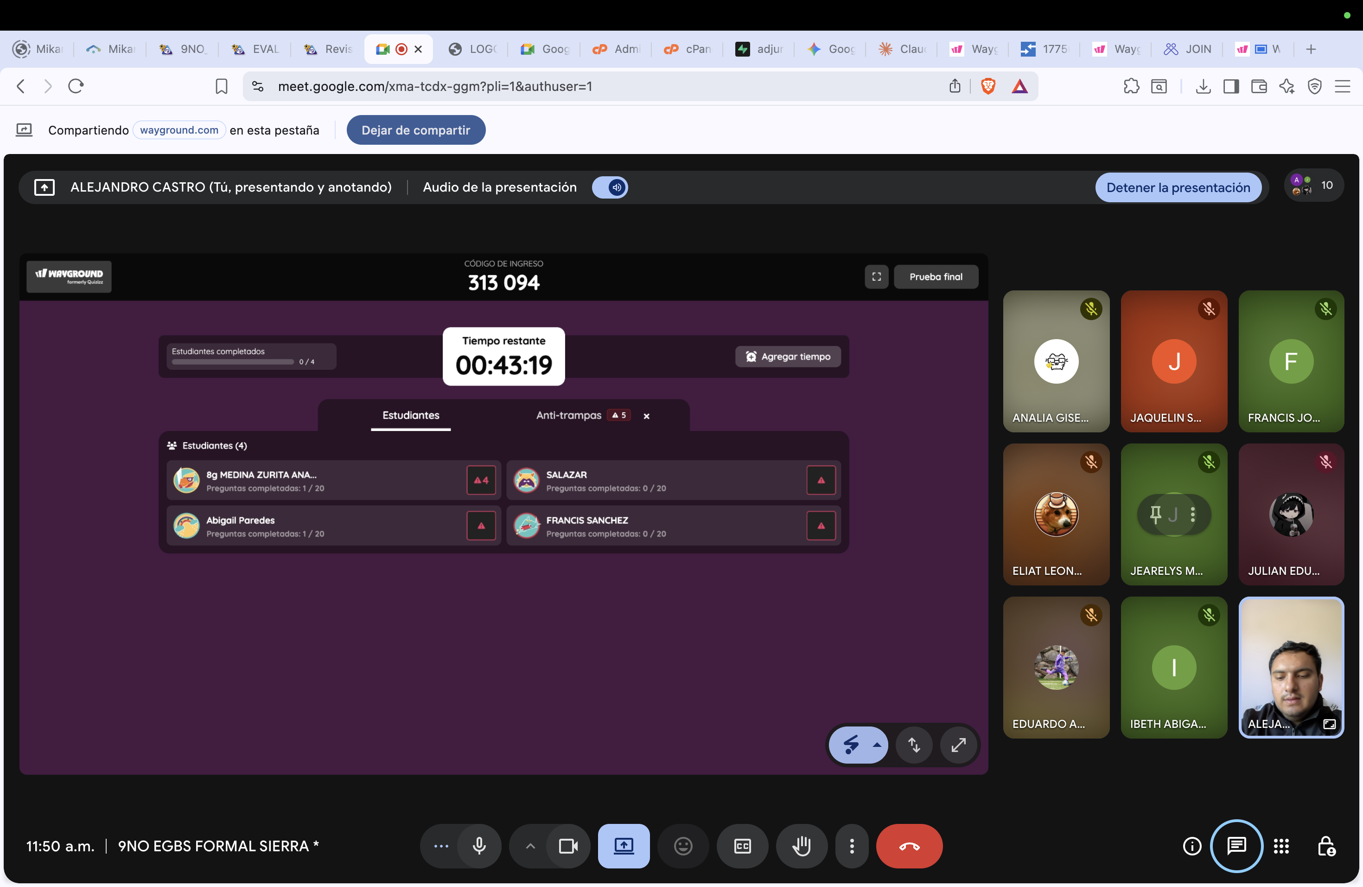Open meeting details info icon

(1192, 846)
